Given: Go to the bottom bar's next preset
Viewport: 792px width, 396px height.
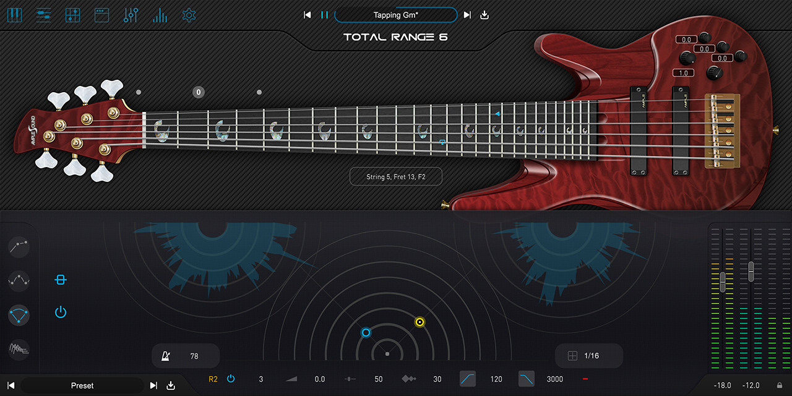Looking at the screenshot, I should click(x=153, y=385).
